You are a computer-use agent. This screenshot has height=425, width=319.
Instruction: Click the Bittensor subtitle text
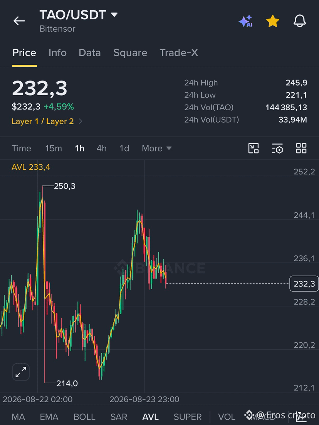57,29
